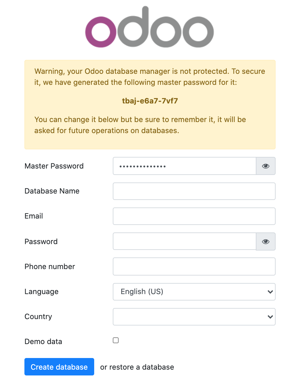
Task: Open the Language dropdown showing English (US)
Action: [x=194, y=292]
